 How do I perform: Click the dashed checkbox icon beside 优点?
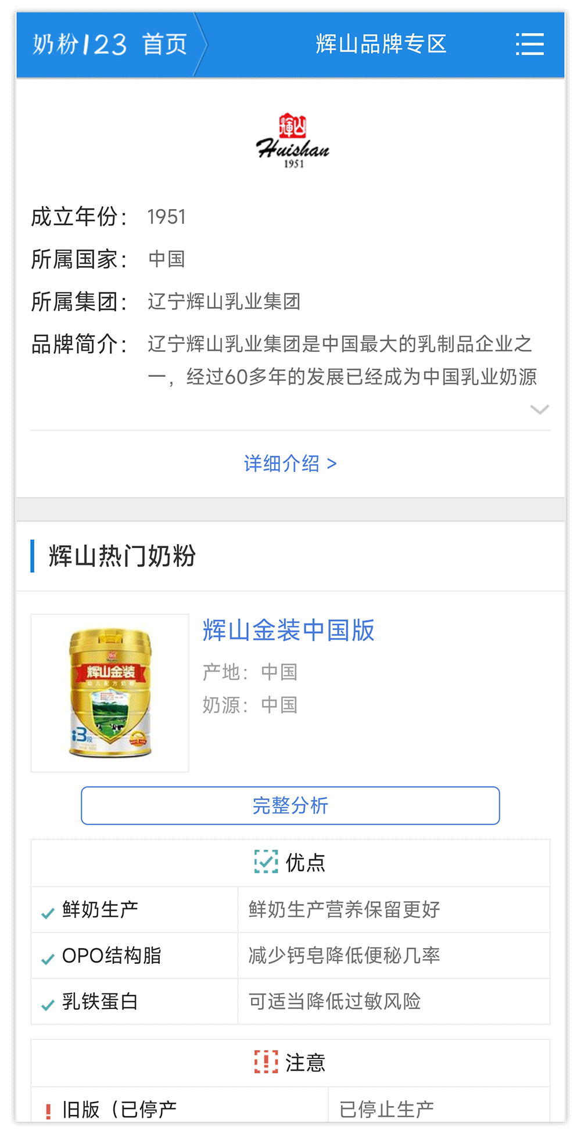point(266,862)
